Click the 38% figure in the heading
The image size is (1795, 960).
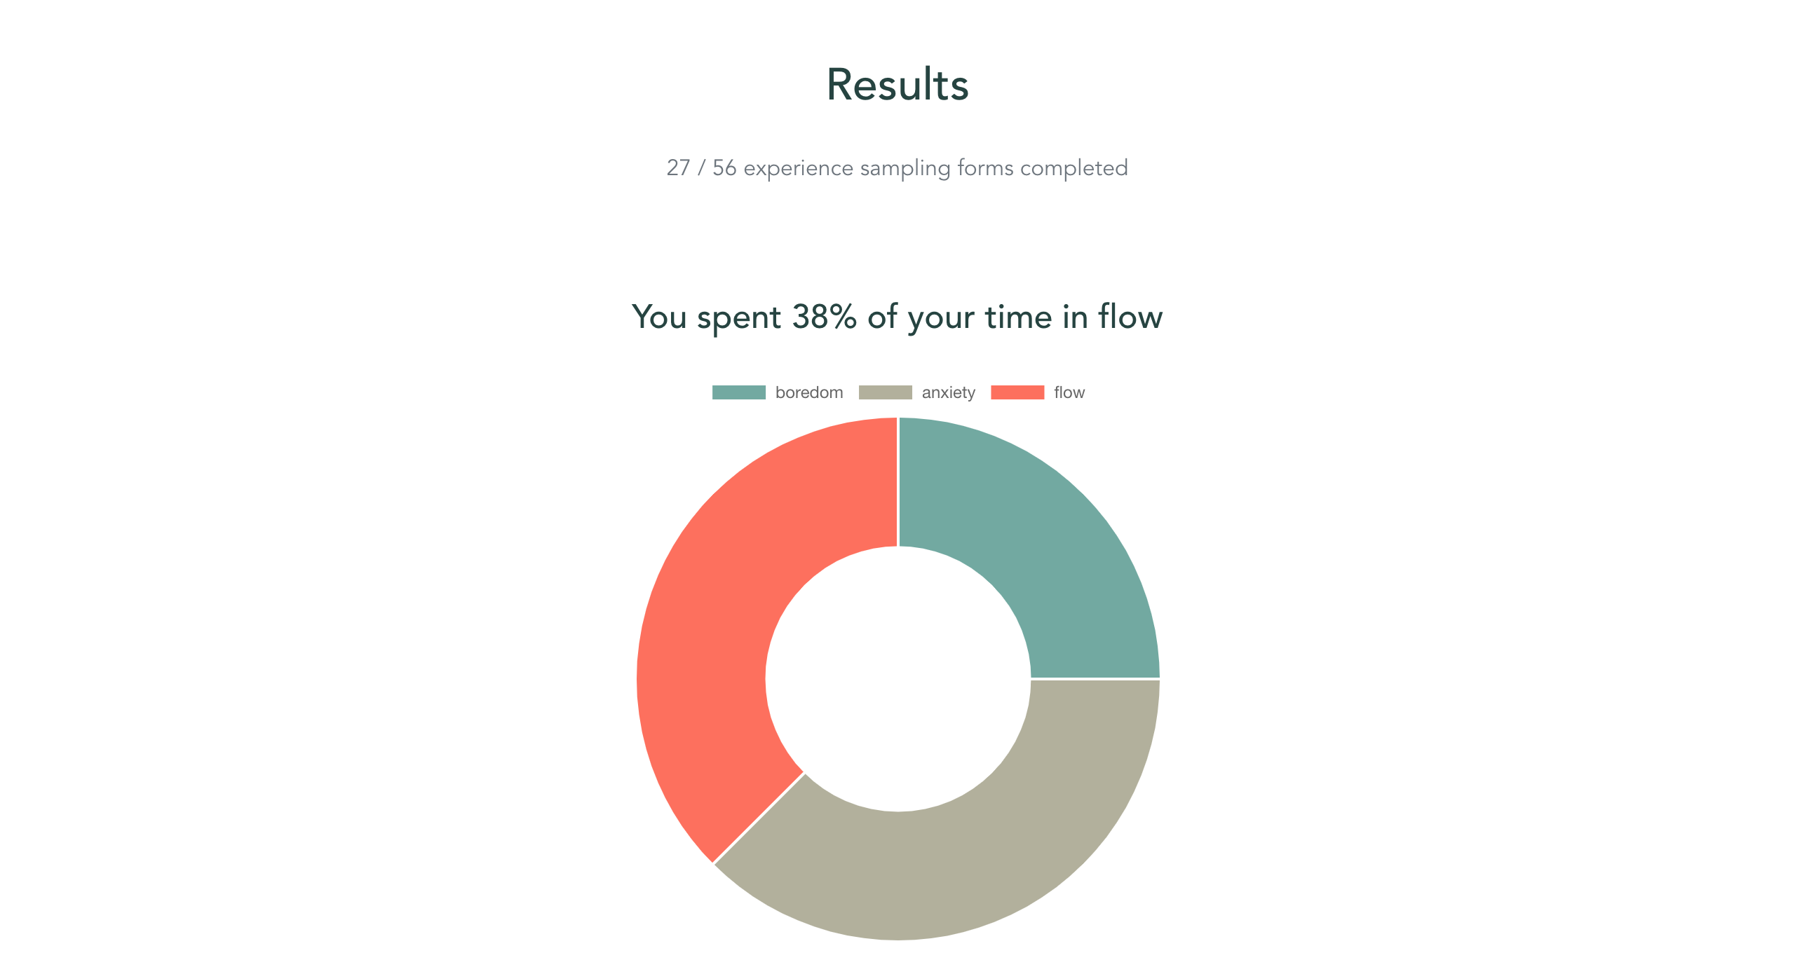[x=825, y=317]
